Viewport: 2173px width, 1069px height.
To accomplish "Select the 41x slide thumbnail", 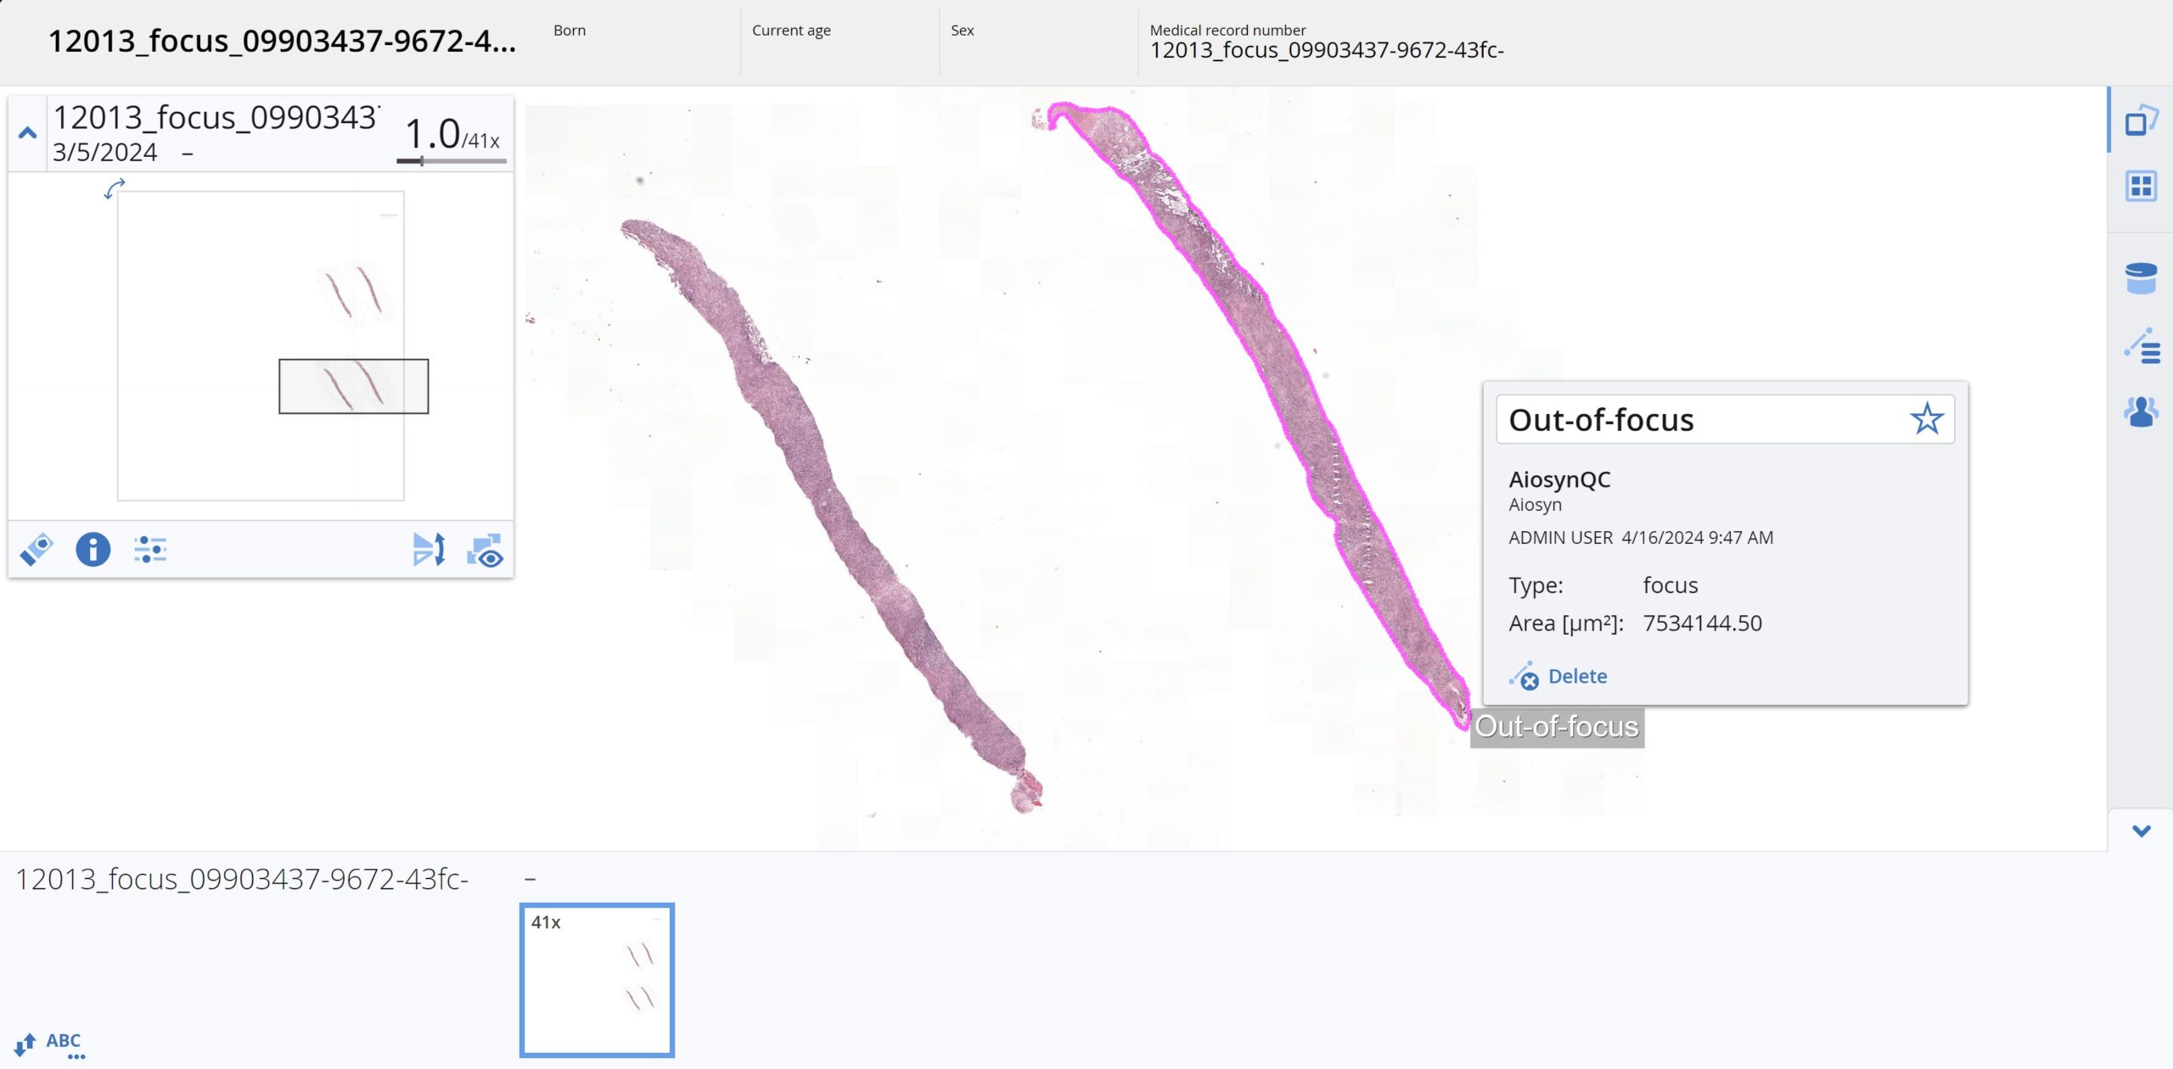I will pyautogui.click(x=597, y=980).
